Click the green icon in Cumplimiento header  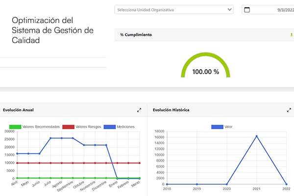point(292,35)
